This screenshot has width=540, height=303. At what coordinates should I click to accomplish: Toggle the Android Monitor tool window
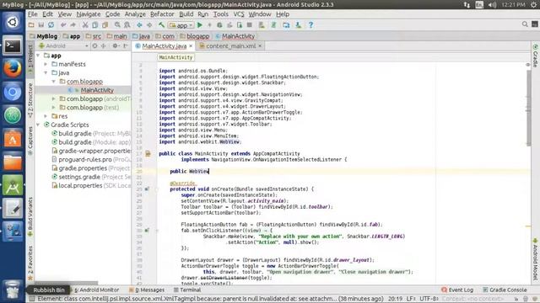97,290
